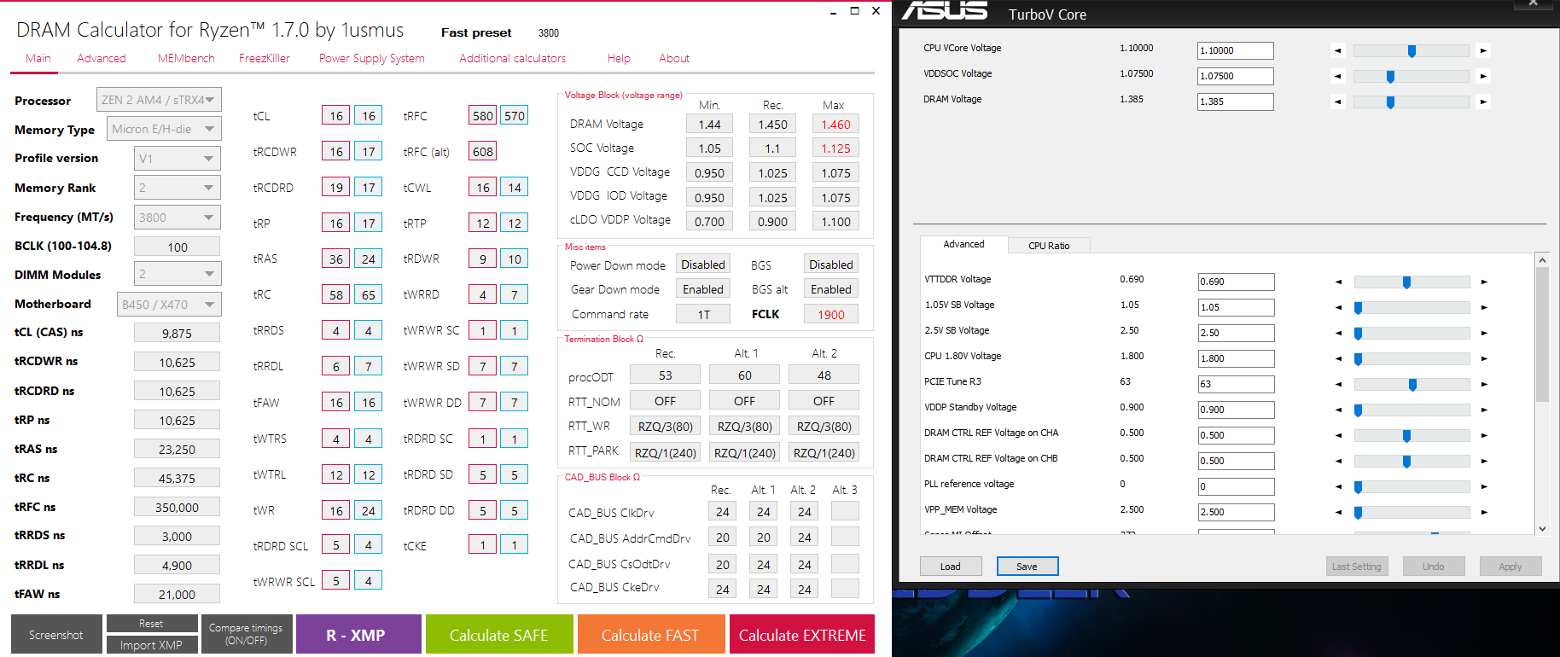Click the increase arrow for 1.05V SB Voltage

pyautogui.click(x=1484, y=307)
